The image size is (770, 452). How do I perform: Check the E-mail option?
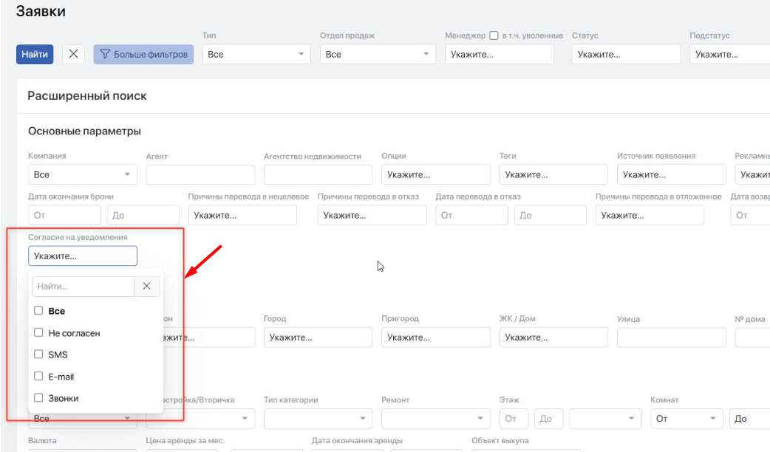pos(38,377)
